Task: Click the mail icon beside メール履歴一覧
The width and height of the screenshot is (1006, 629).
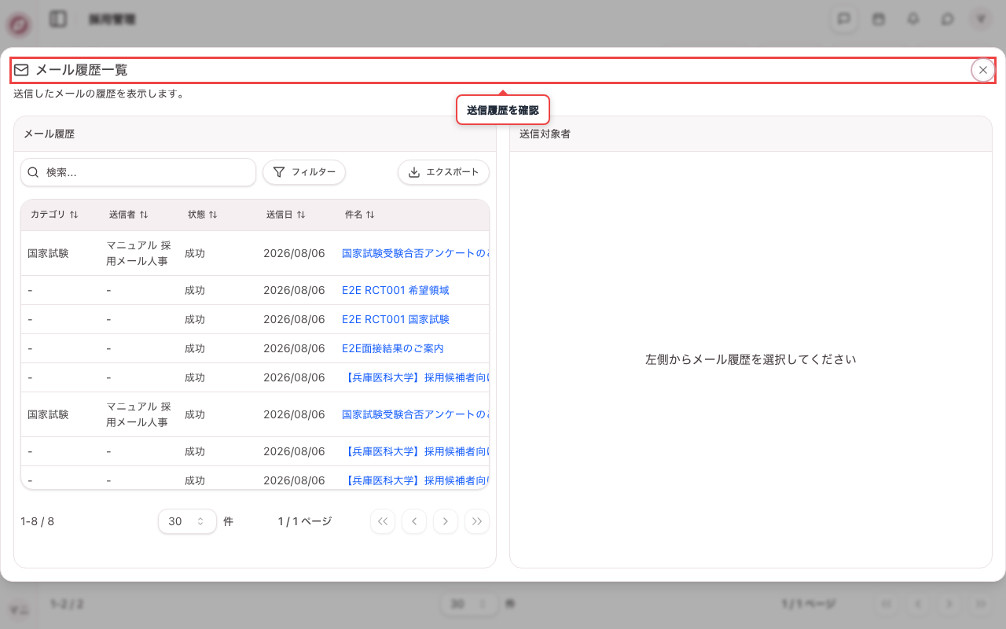Action: click(21, 70)
